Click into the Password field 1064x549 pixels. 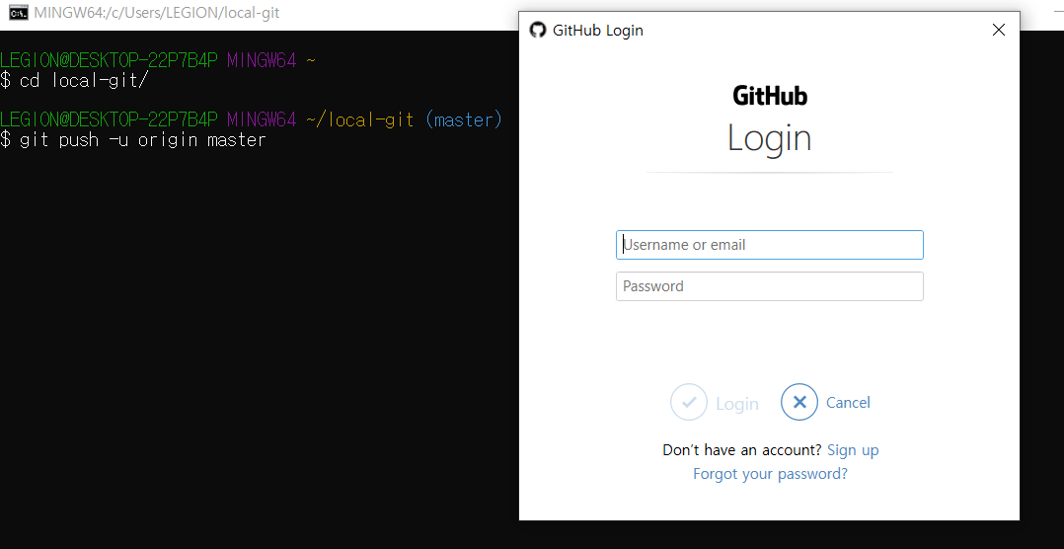(x=770, y=286)
